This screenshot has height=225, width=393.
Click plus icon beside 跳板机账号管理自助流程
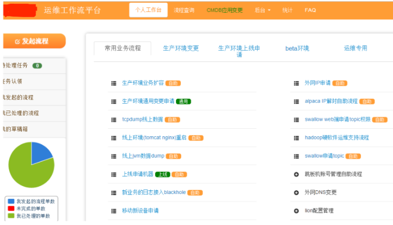[x=296, y=174]
